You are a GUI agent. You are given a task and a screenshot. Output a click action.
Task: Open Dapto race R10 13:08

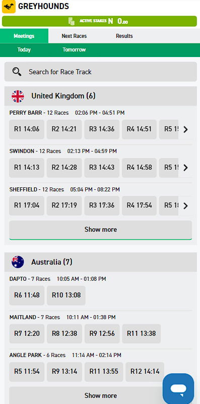[66, 295]
